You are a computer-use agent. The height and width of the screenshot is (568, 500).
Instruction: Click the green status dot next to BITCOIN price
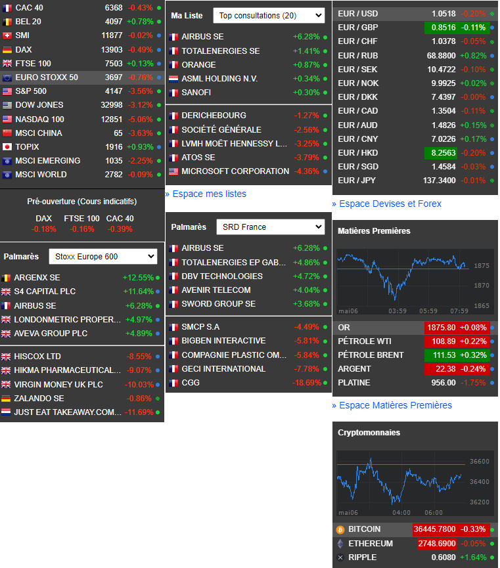pos(492,530)
